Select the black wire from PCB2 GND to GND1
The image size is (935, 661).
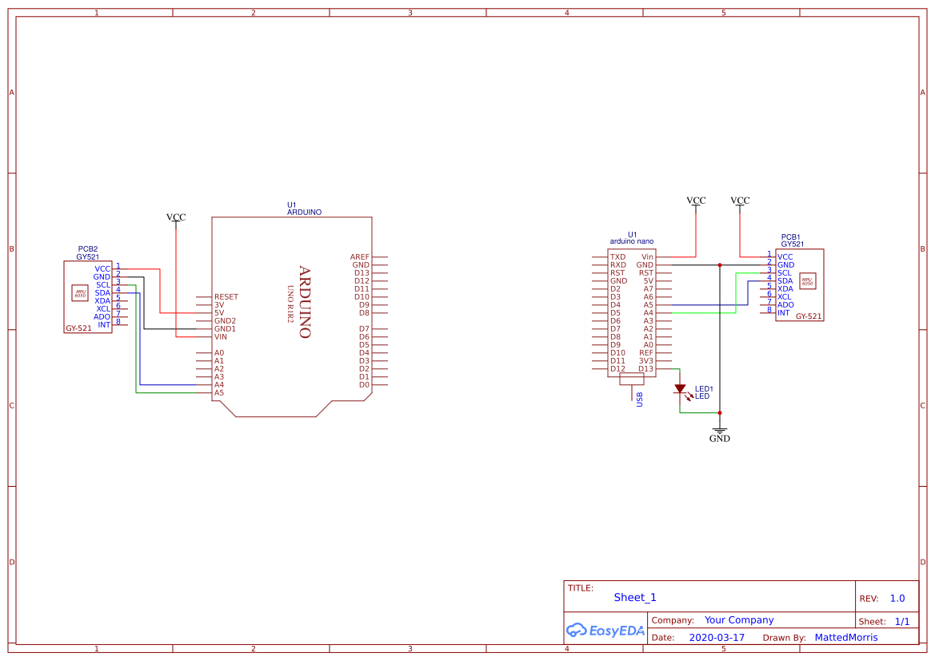click(144, 303)
